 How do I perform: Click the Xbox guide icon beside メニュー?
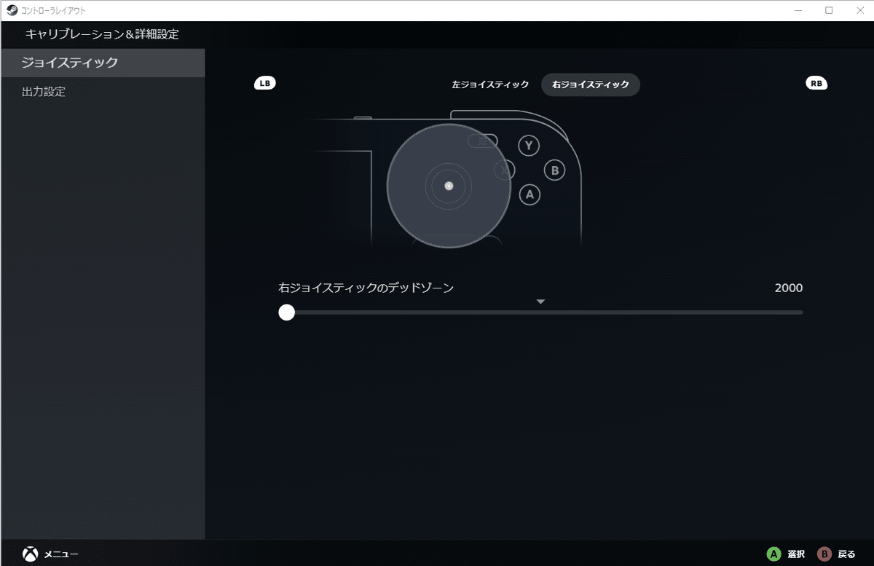pyautogui.click(x=30, y=554)
